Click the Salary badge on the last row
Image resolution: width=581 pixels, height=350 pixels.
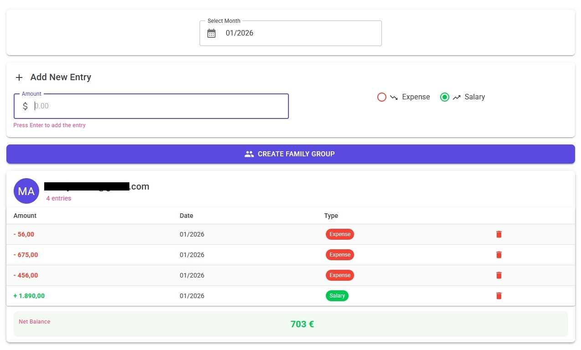coord(337,296)
